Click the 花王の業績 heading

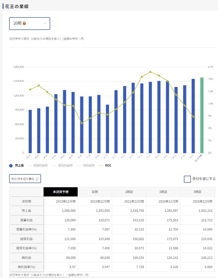17,7
